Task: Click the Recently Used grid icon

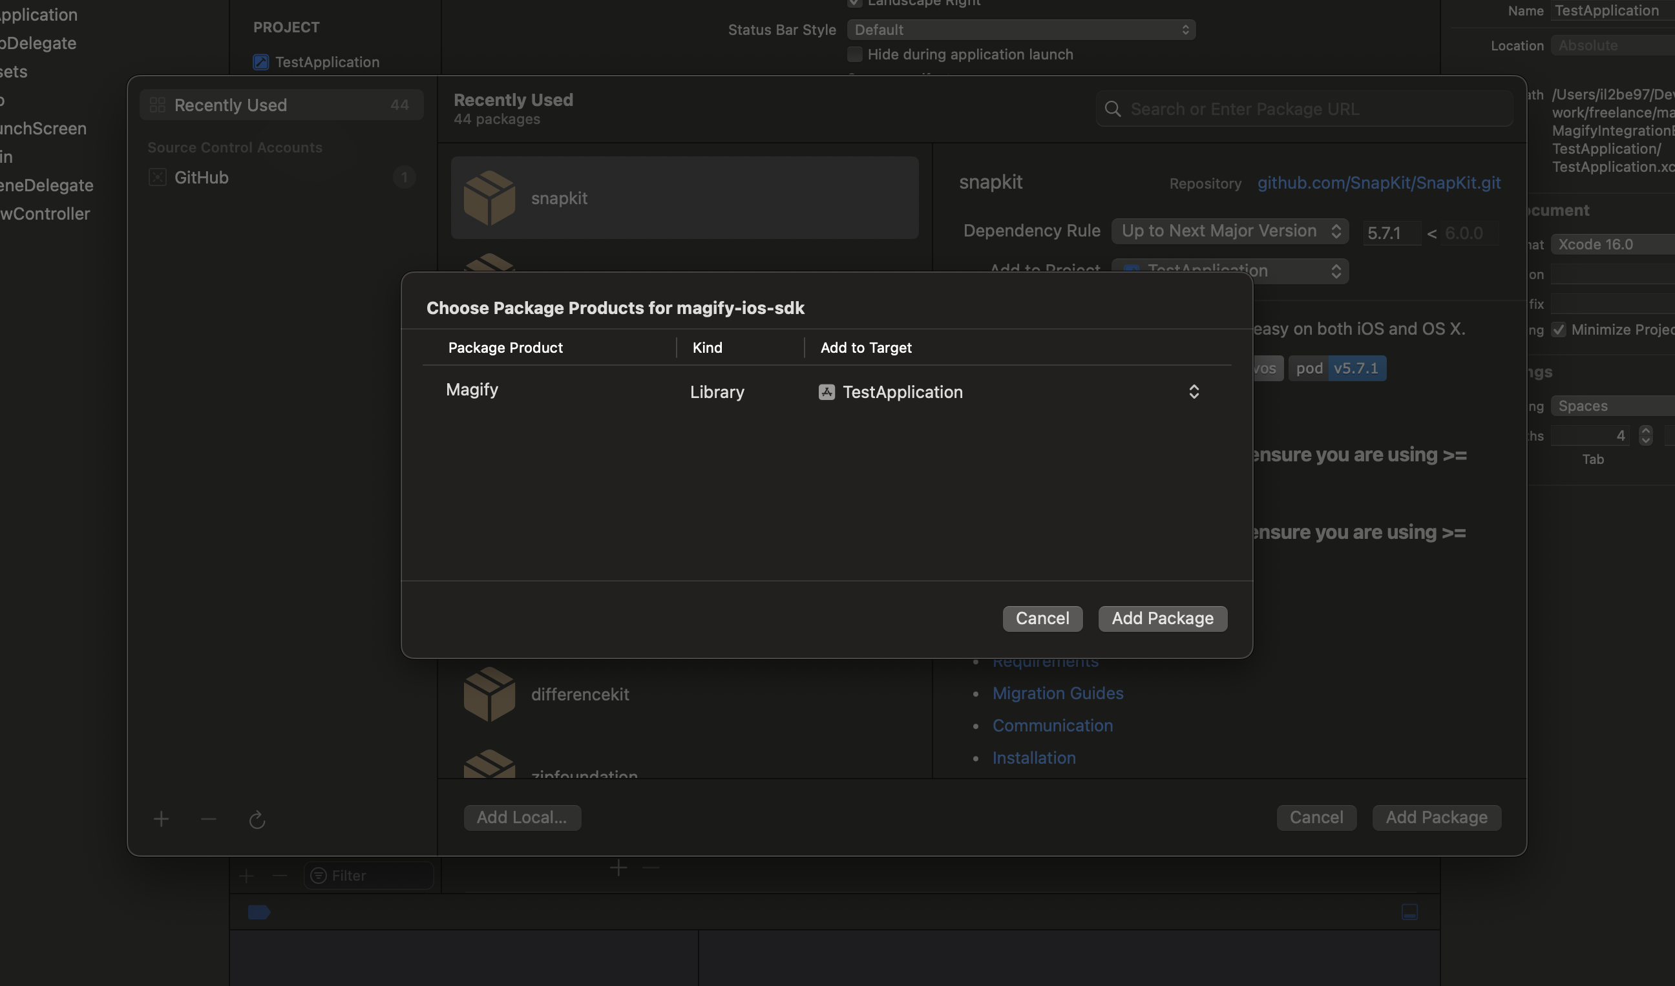Action: point(158,105)
